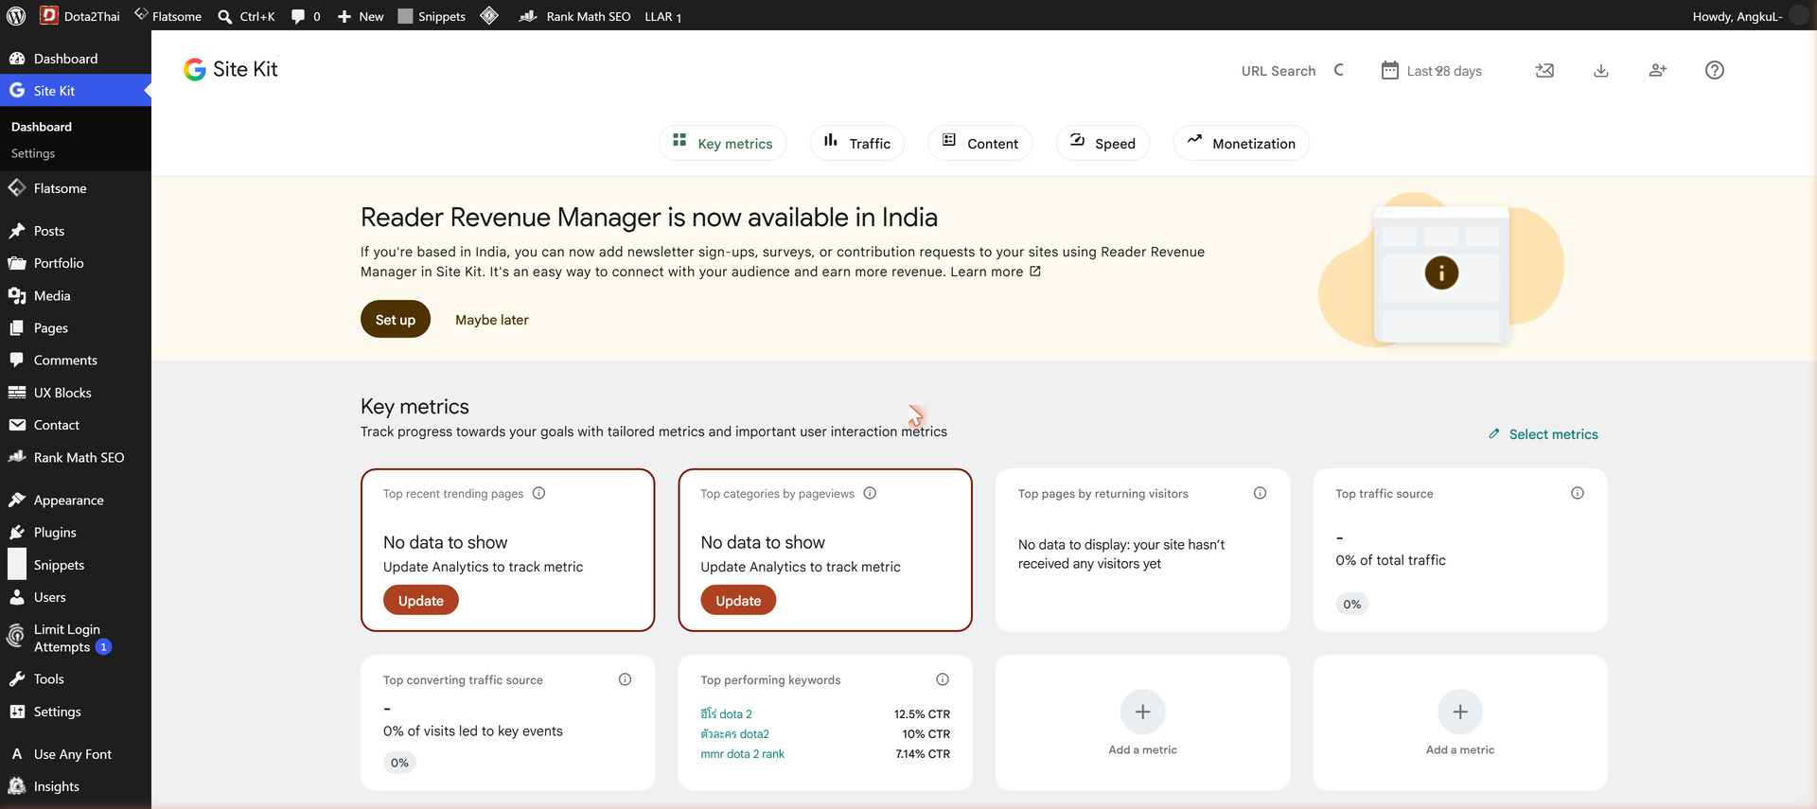The width and height of the screenshot is (1817, 809).
Task: Open Comments in sidebar
Action: (76, 361)
